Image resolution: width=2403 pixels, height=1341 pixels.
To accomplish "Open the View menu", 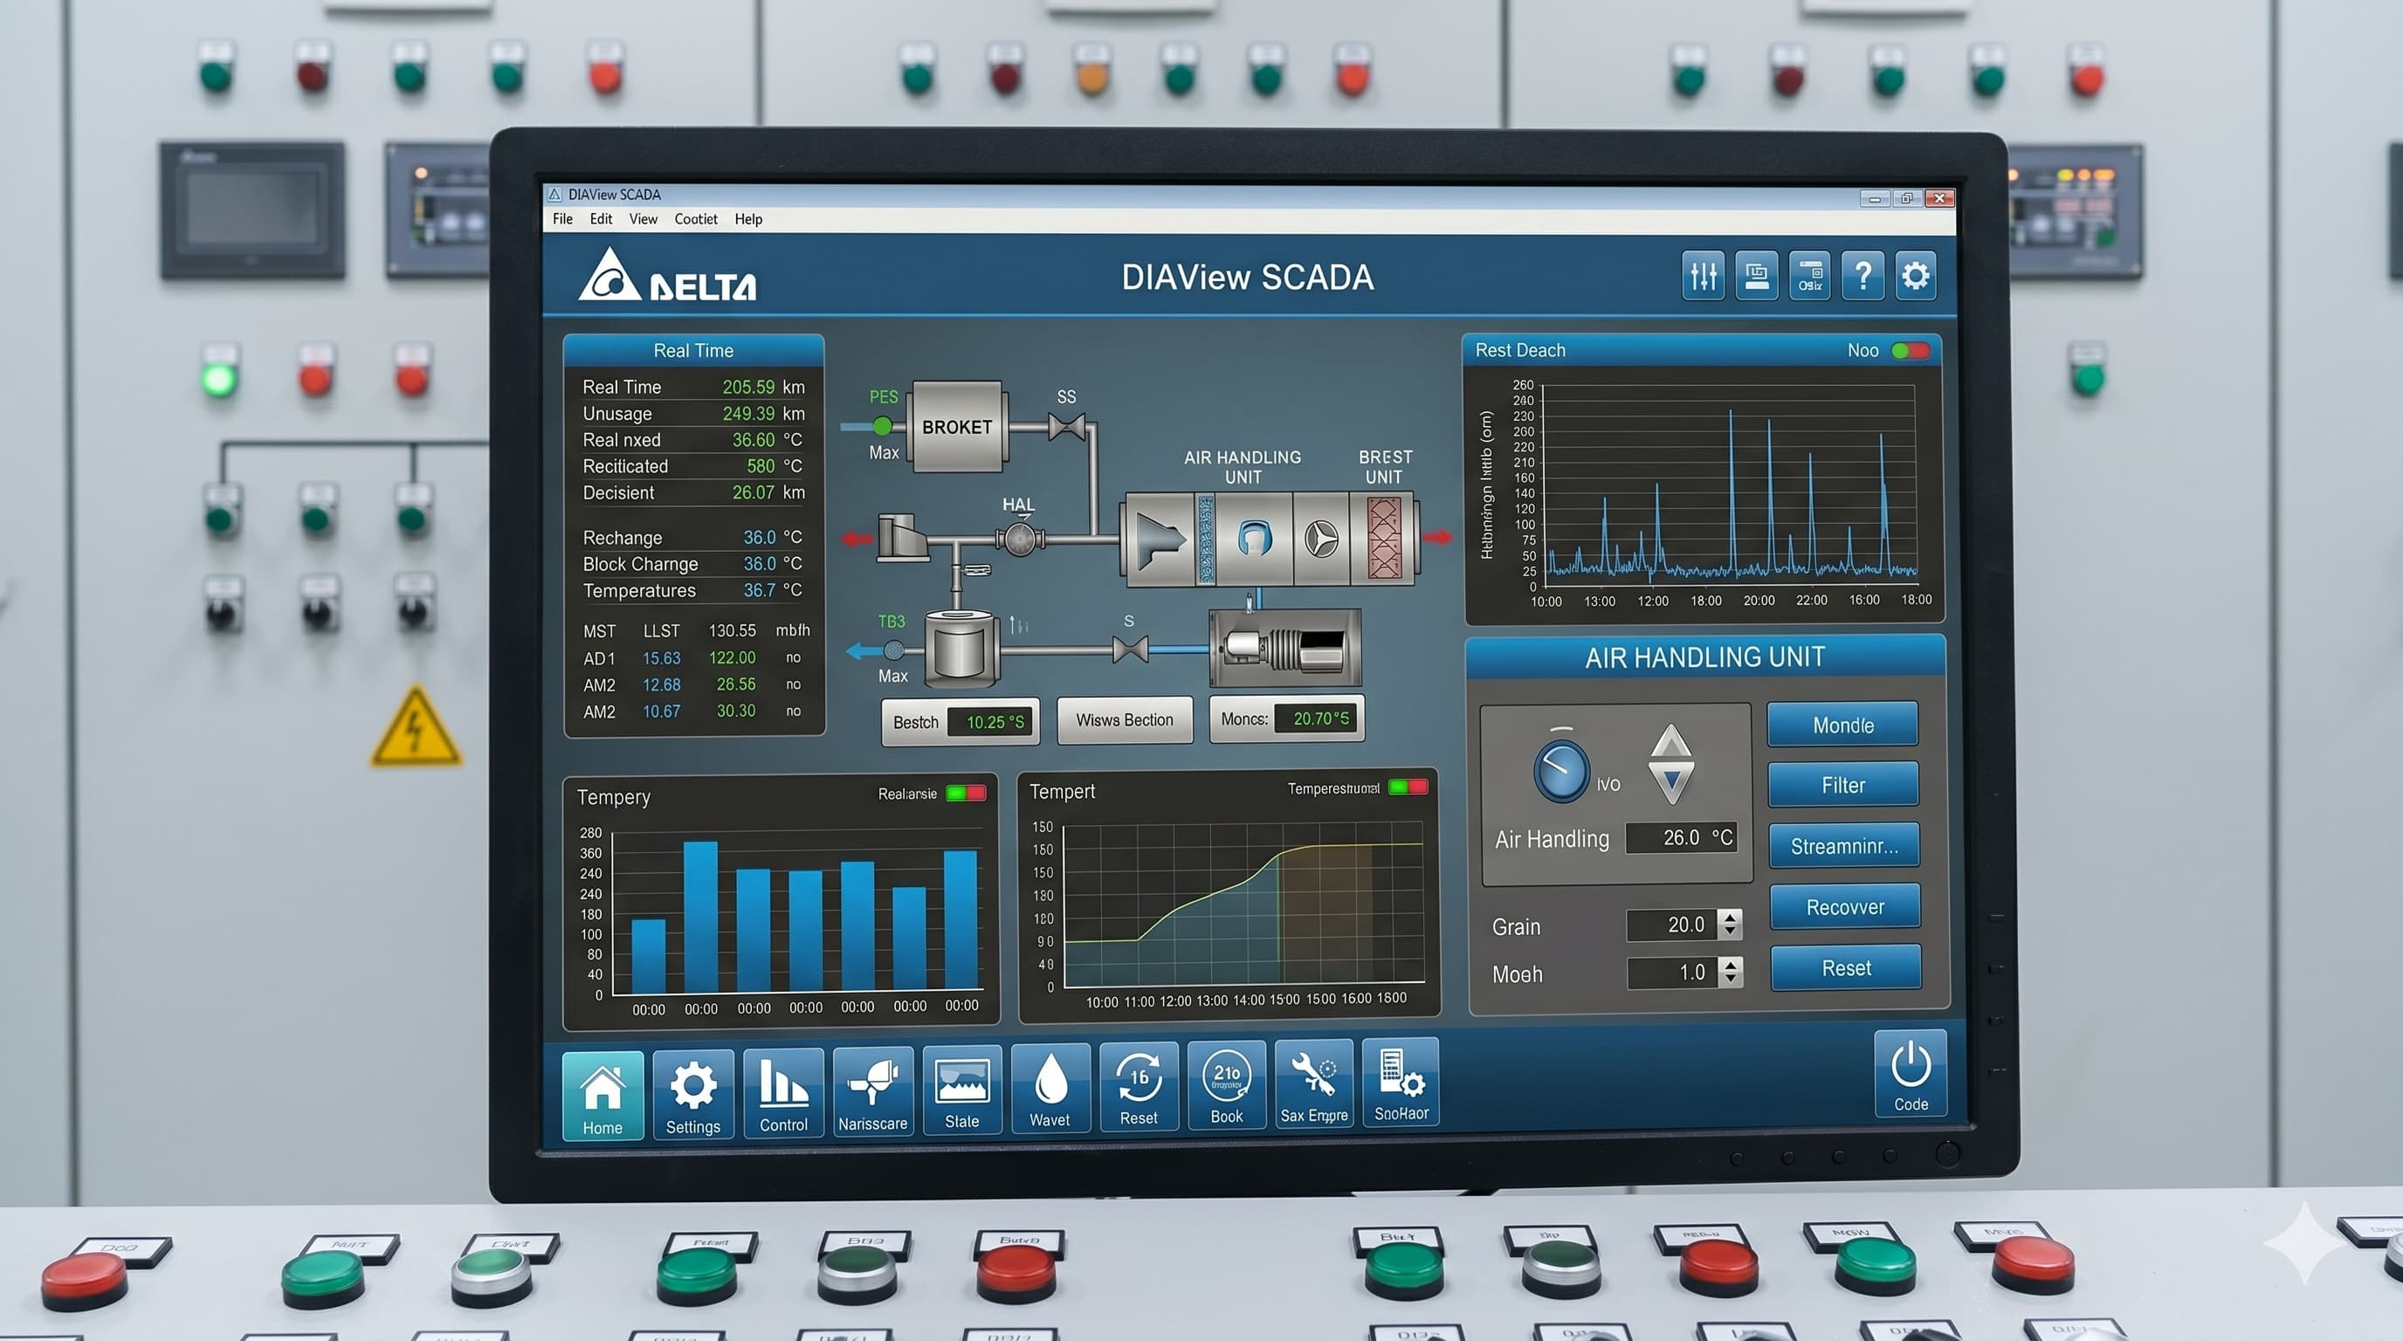I will pos(643,219).
